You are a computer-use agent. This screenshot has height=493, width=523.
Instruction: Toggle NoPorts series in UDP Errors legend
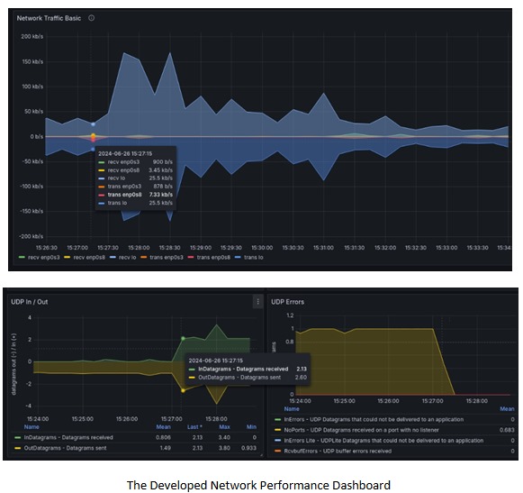[361, 430]
